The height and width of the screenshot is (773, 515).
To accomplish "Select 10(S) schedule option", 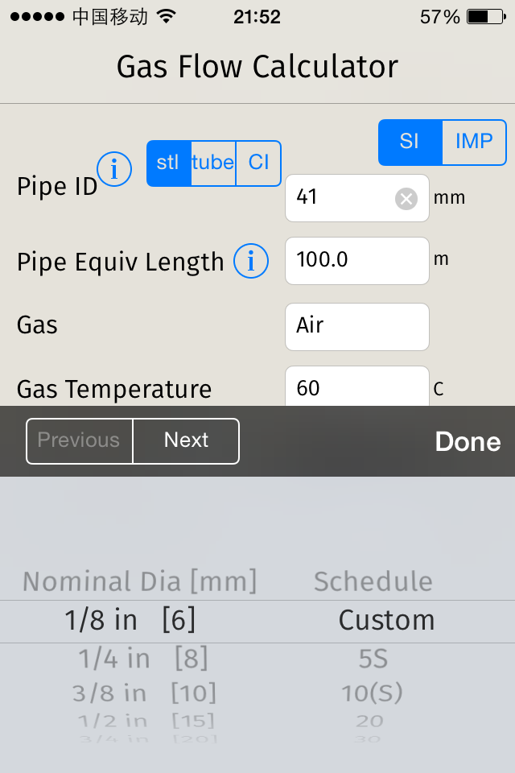I will [x=370, y=692].
